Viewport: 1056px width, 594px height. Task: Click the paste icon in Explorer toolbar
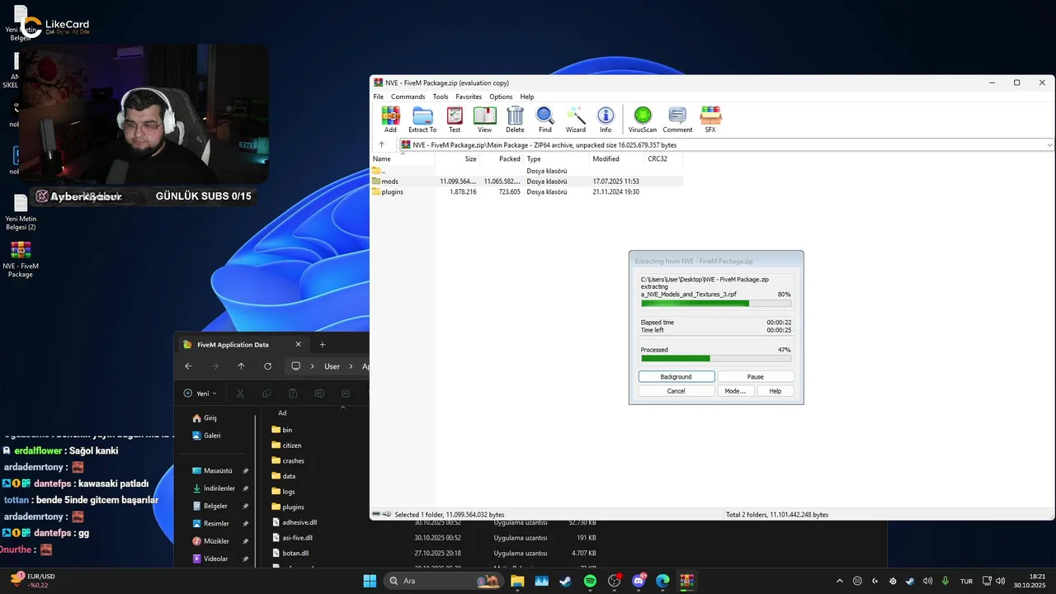(293, 394)
